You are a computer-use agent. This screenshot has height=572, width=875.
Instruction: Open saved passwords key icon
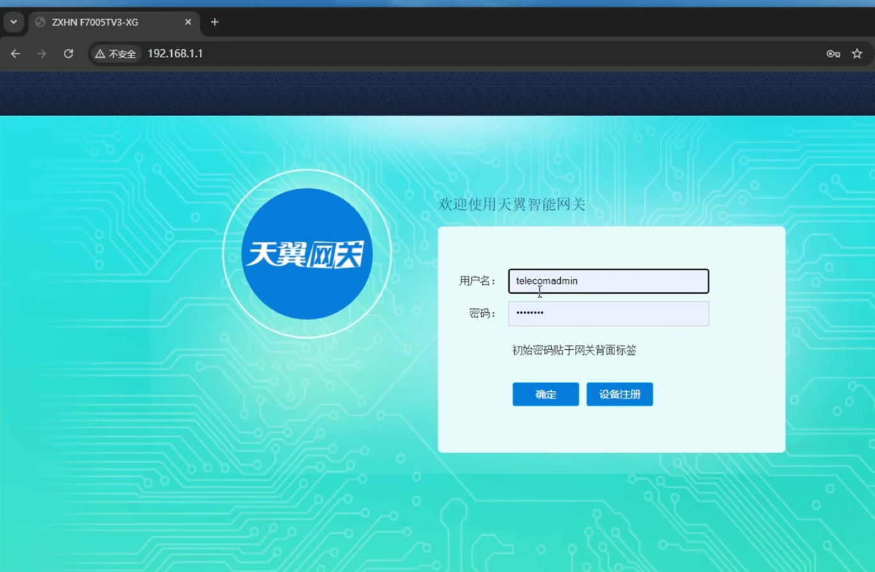(833, 54)
